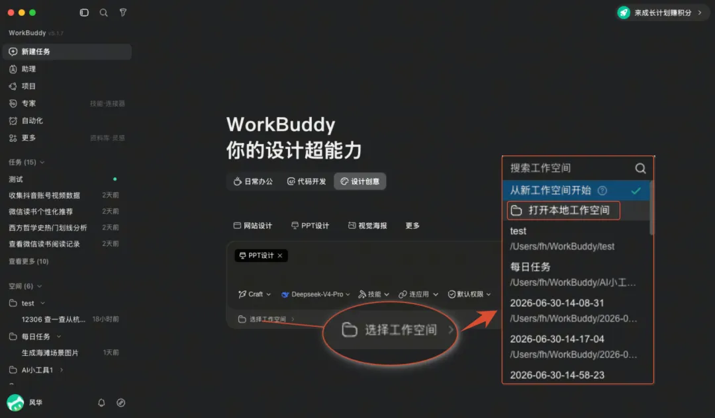This screenshot has height=418, width=715.
Task: Open the Deepseek-V4-Pro model dropdown
Action: pyautogui.click(x=316, y=294)
